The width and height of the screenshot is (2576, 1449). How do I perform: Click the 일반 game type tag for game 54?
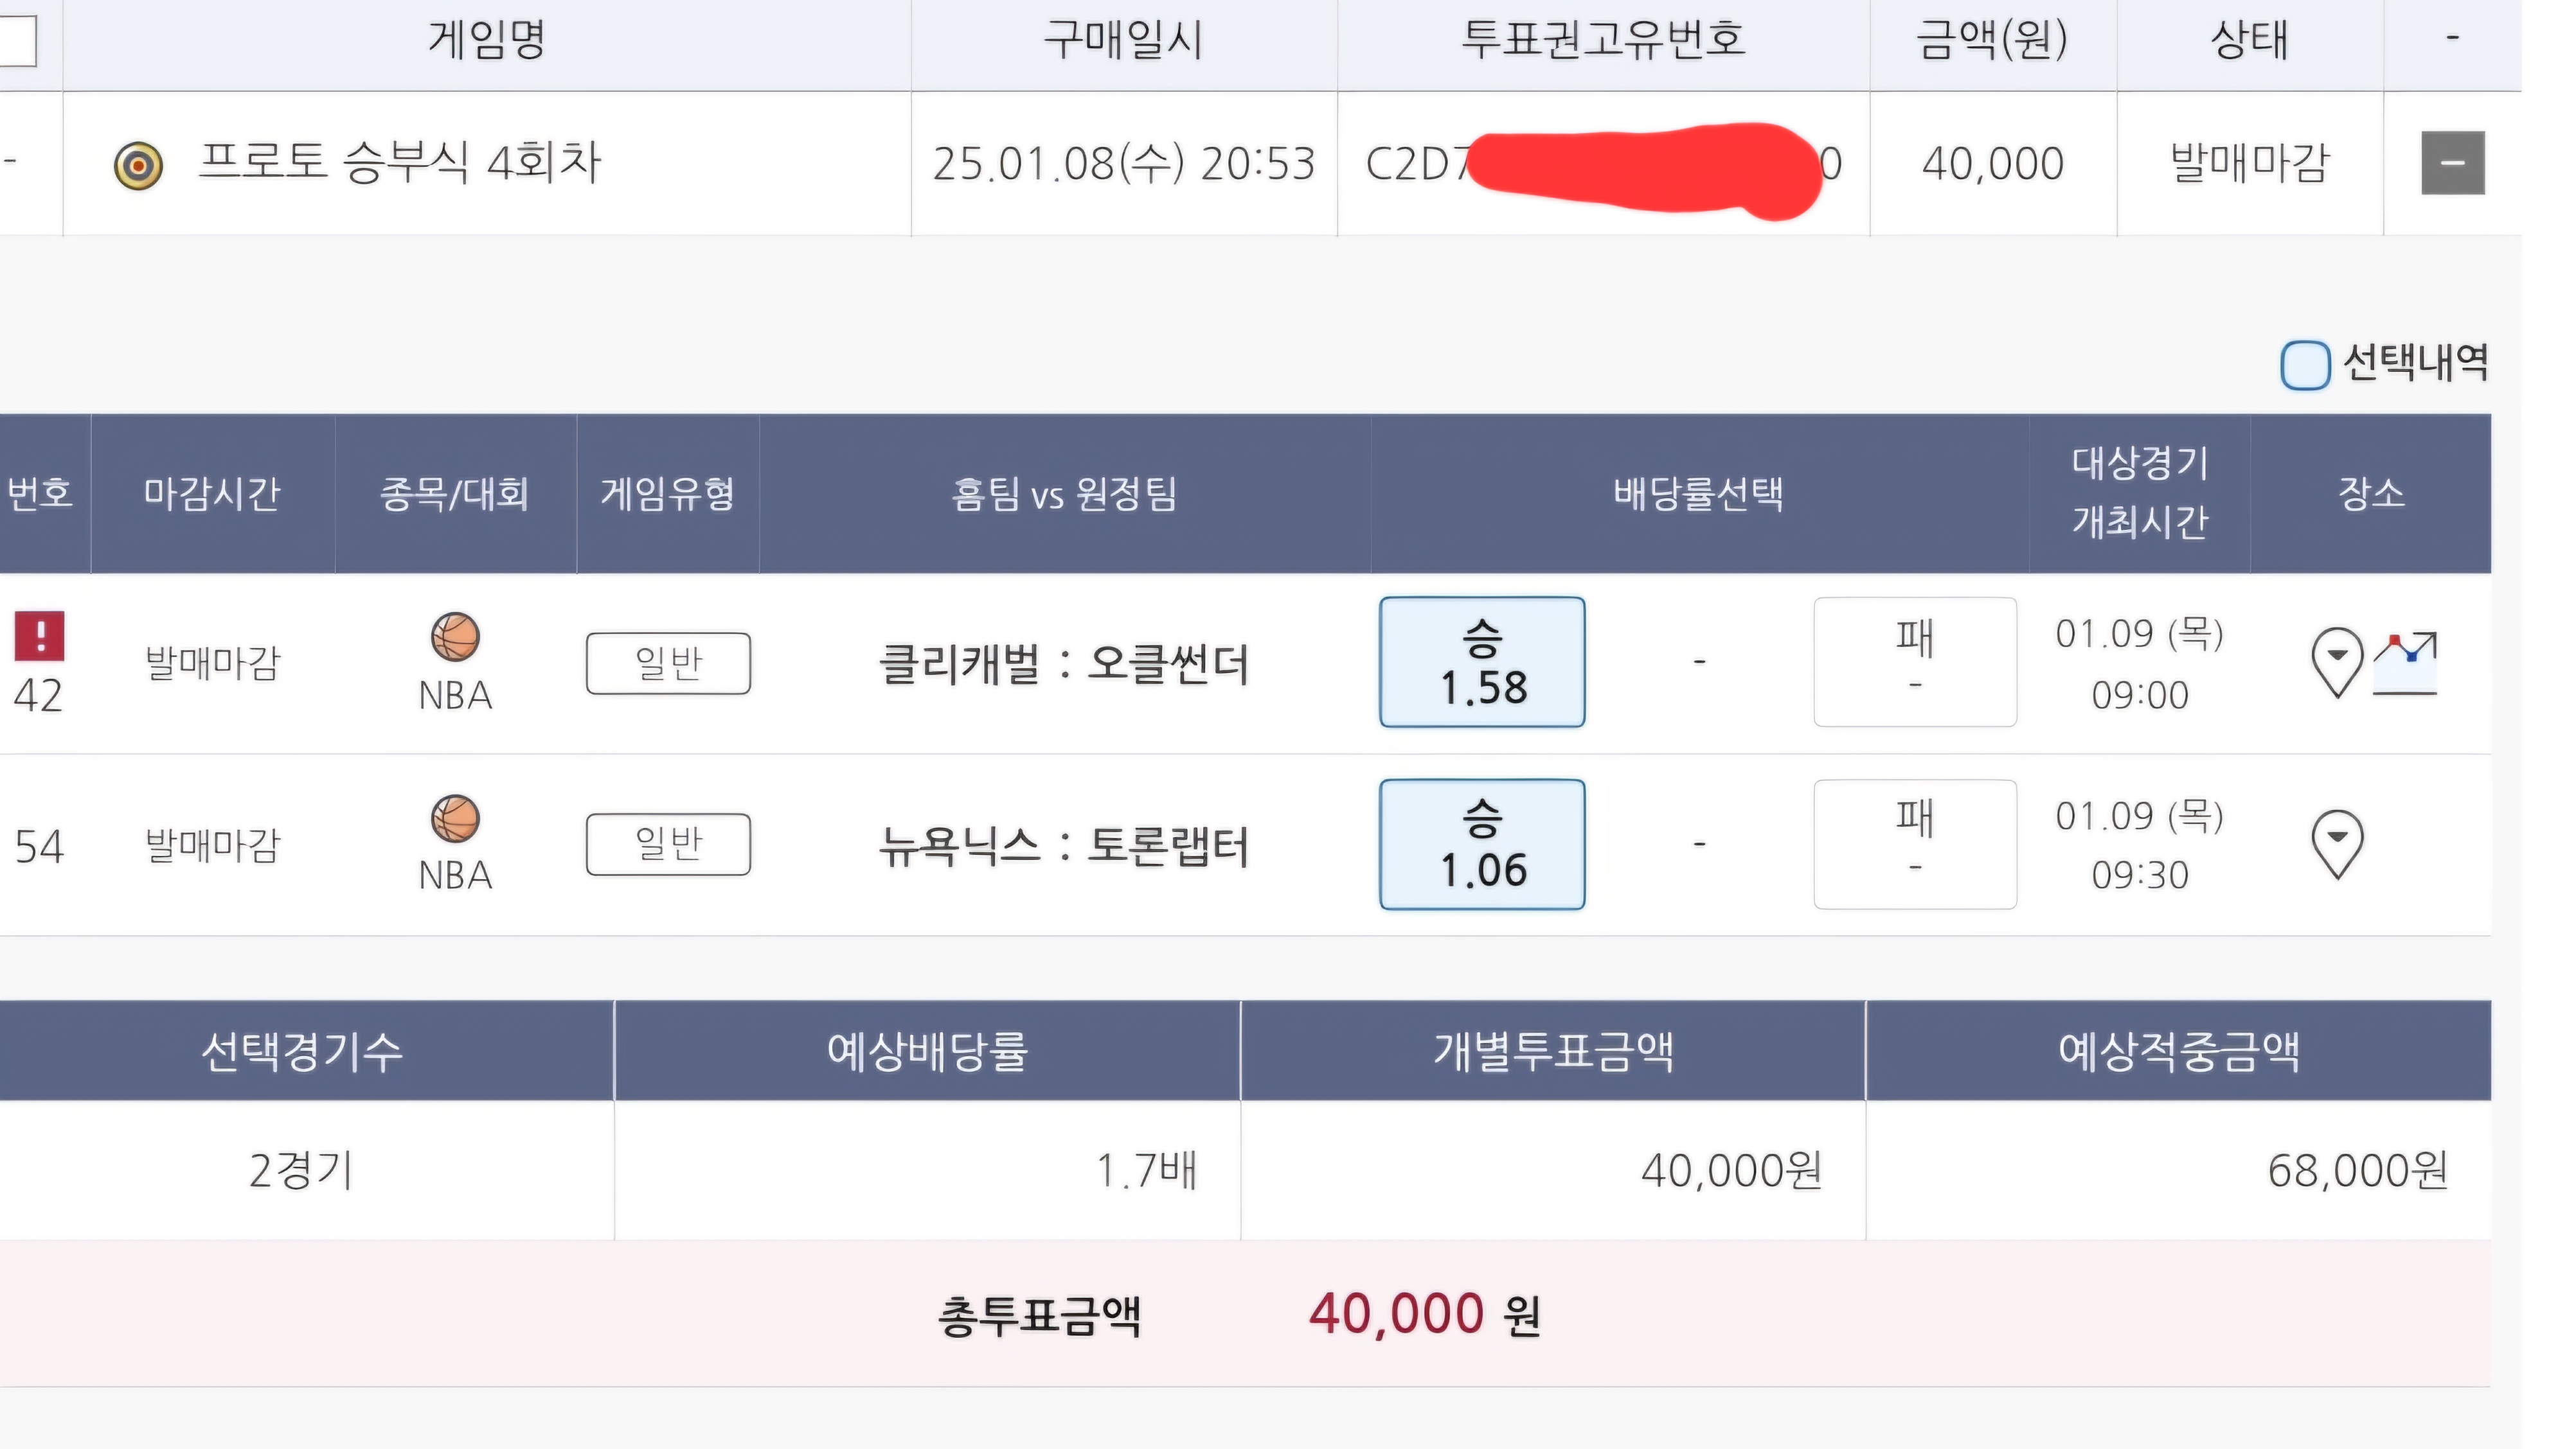pyautogui.click(x=668, y=845)
